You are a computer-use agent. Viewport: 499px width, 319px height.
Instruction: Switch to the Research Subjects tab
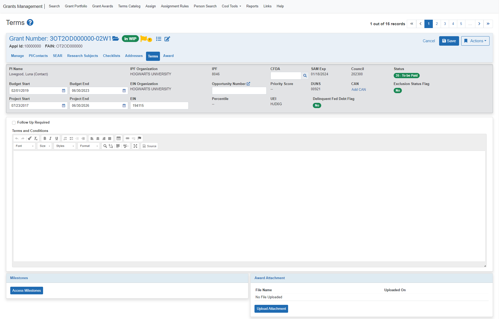[x=82, y=56]
